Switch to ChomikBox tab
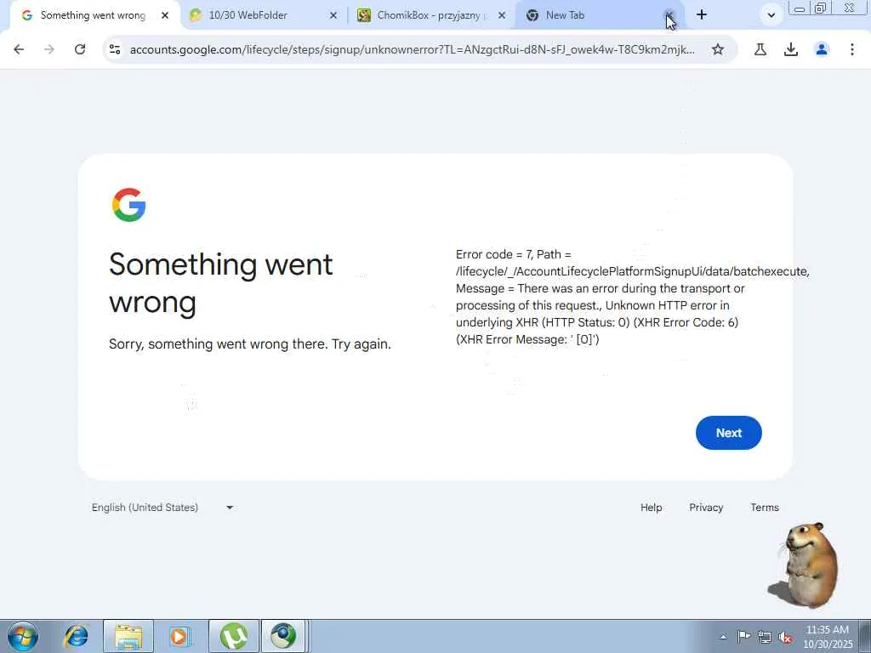Image resolution: width=871 pixels, height=653 pixels. [428, 15]
